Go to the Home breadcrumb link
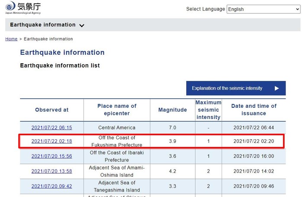The height and width of the screenshot is (197, 302). point(11,39)
